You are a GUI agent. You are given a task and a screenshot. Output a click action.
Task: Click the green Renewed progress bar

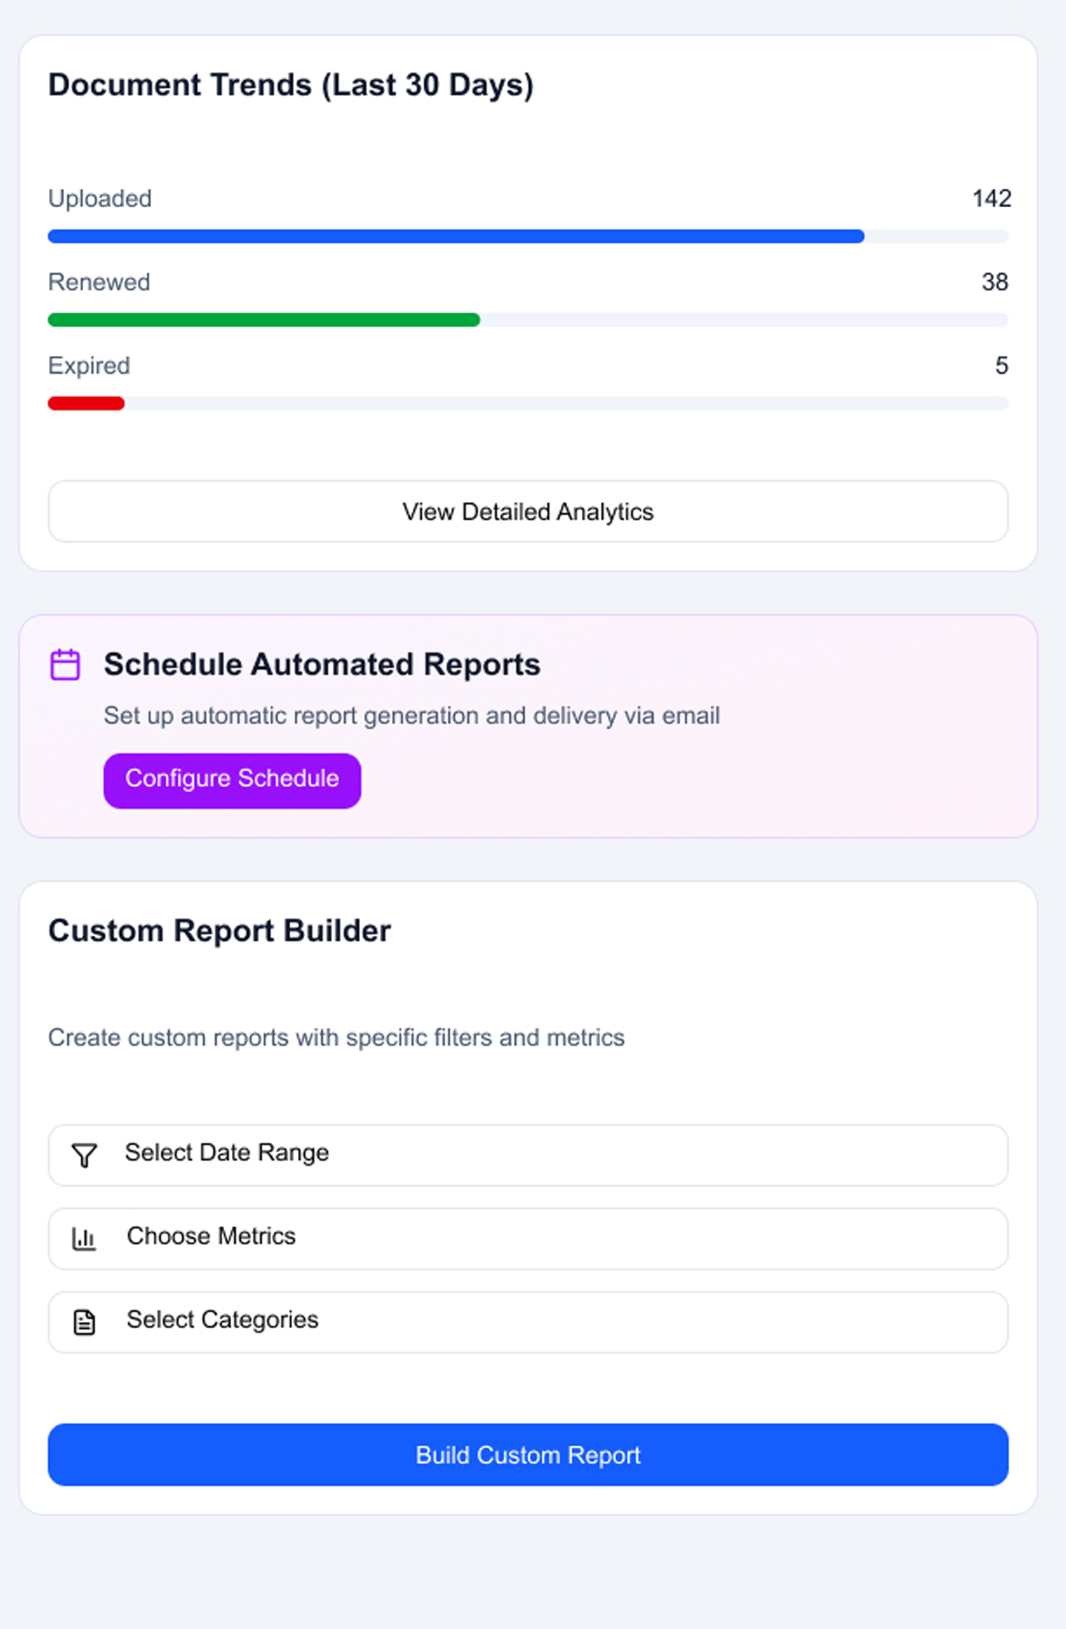coord(264,320)
